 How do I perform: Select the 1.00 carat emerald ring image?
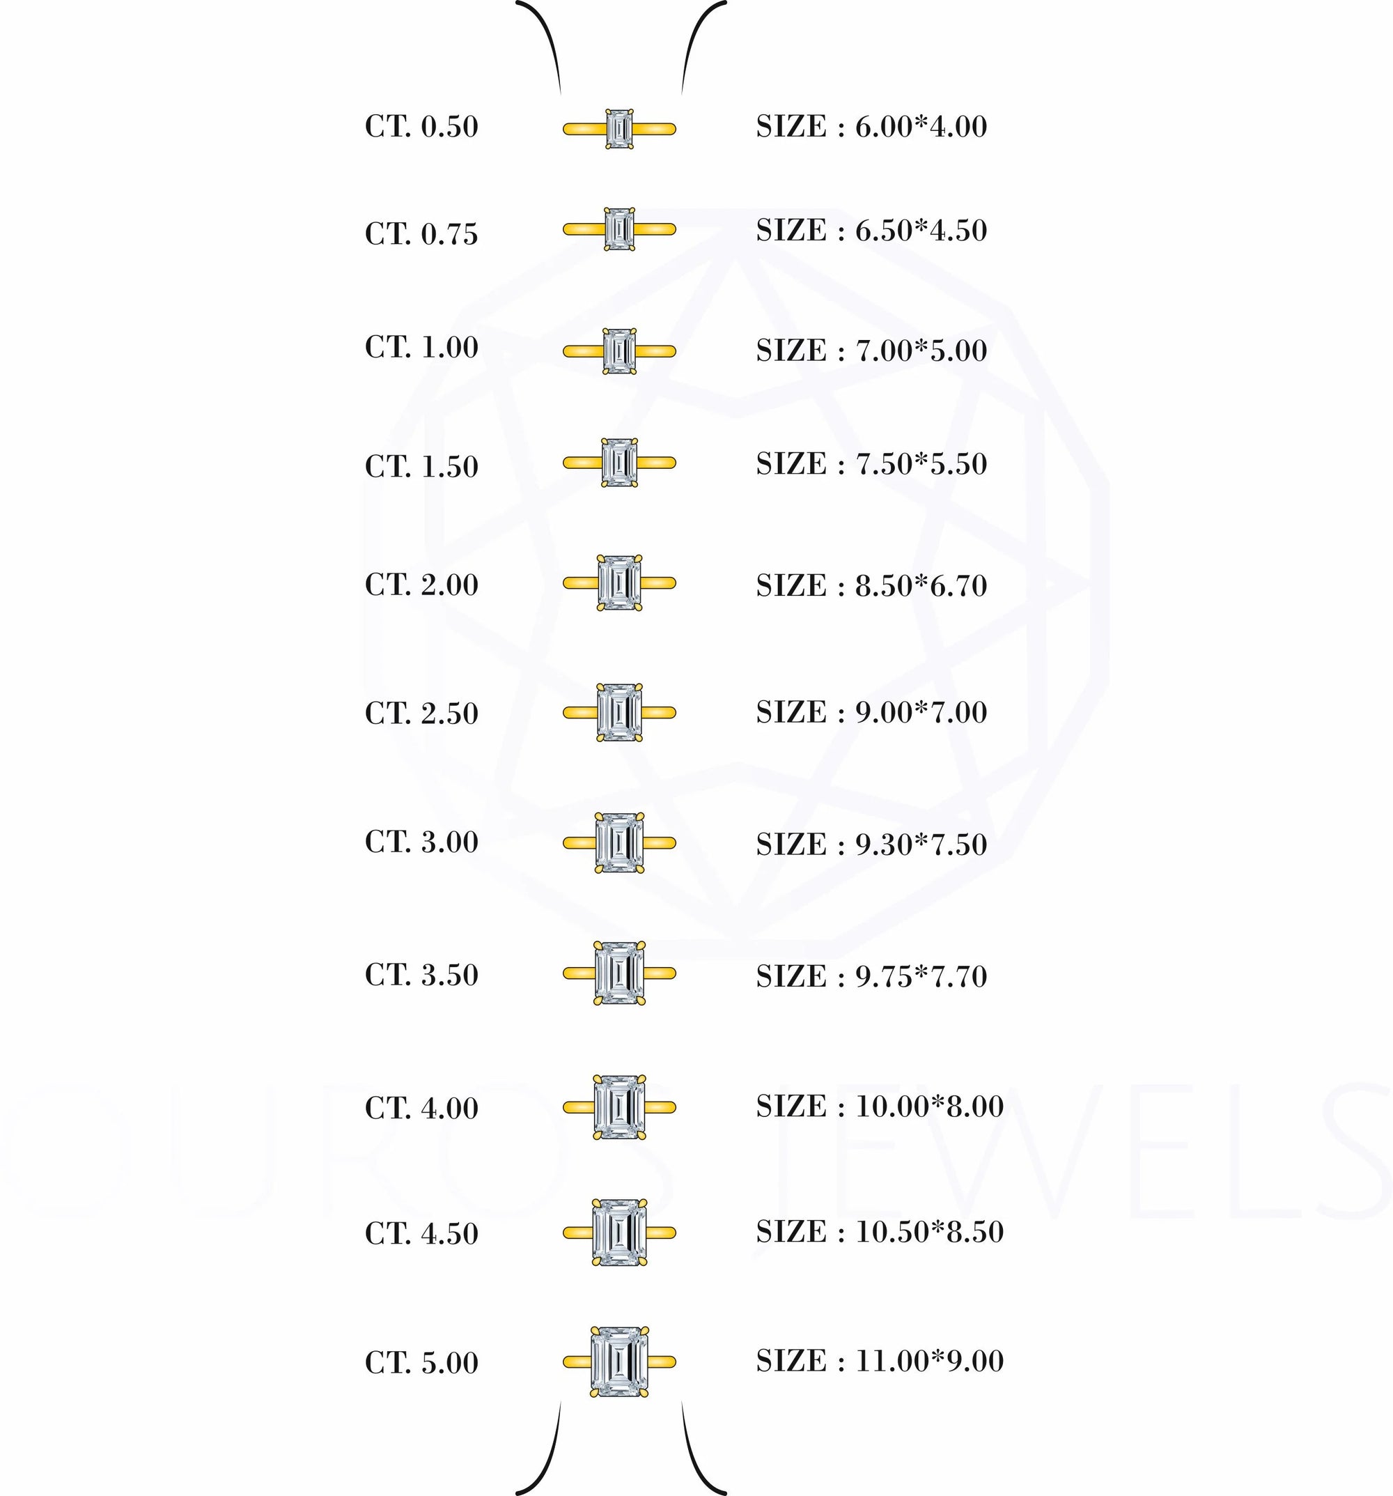coord(619,351)
